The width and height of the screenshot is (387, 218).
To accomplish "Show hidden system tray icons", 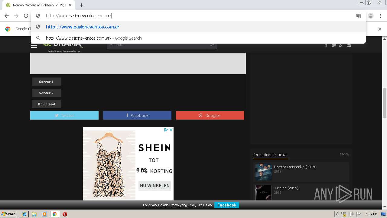I will (x=337, y=214).
